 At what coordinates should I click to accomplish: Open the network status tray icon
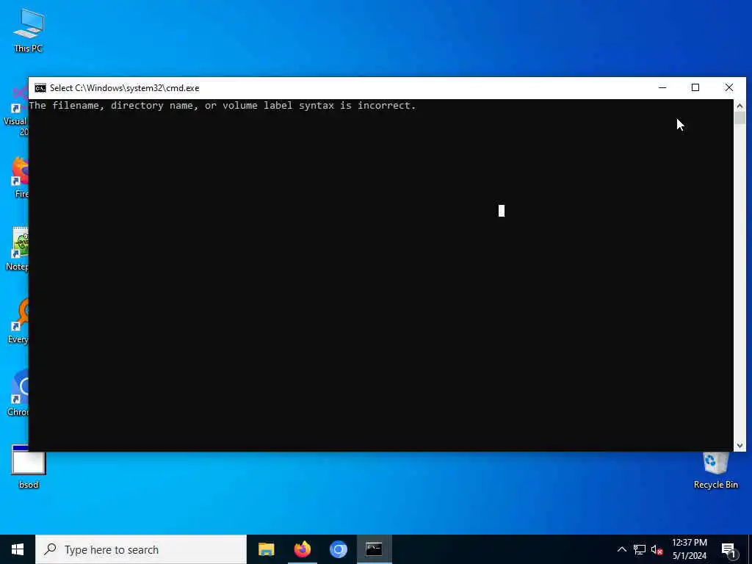(640, 549)
